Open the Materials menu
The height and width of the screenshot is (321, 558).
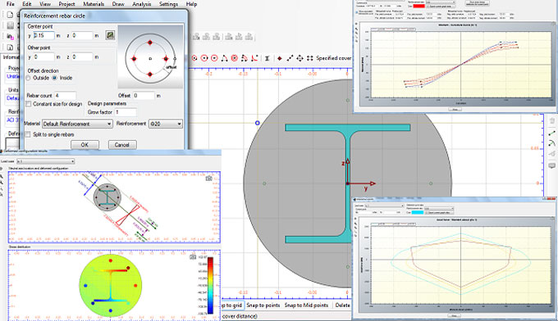point(94,4)
